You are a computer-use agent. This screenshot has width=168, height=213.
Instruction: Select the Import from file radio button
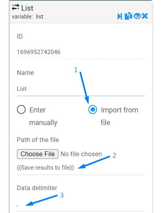93,110
